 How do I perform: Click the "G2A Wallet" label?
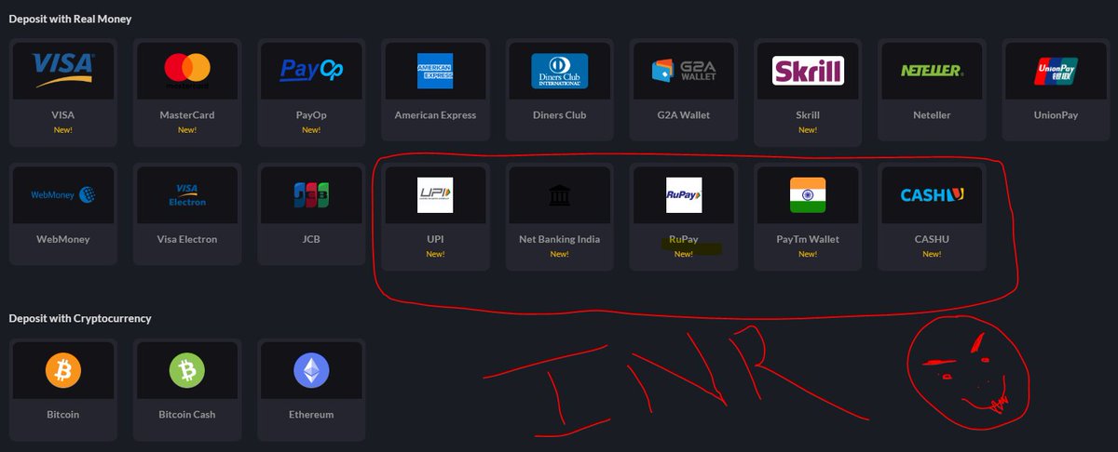click(x=683, y=115)
